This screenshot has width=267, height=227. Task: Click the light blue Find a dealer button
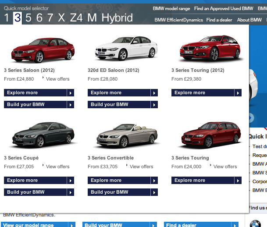tap(201, 225)
